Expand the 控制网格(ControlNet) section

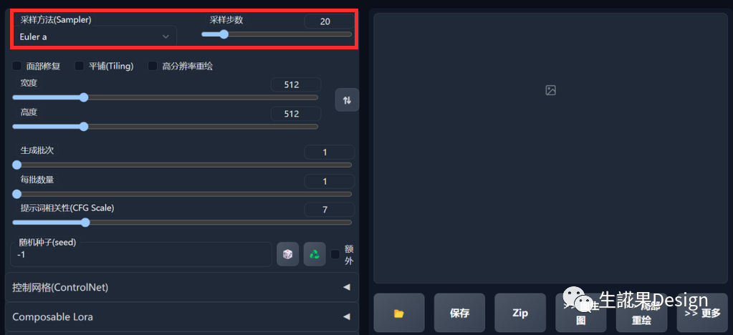(182, 287)
